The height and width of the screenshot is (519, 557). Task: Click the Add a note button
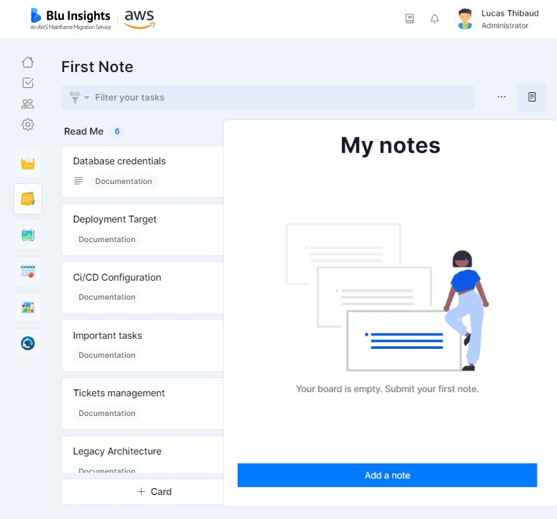point(387,475)
